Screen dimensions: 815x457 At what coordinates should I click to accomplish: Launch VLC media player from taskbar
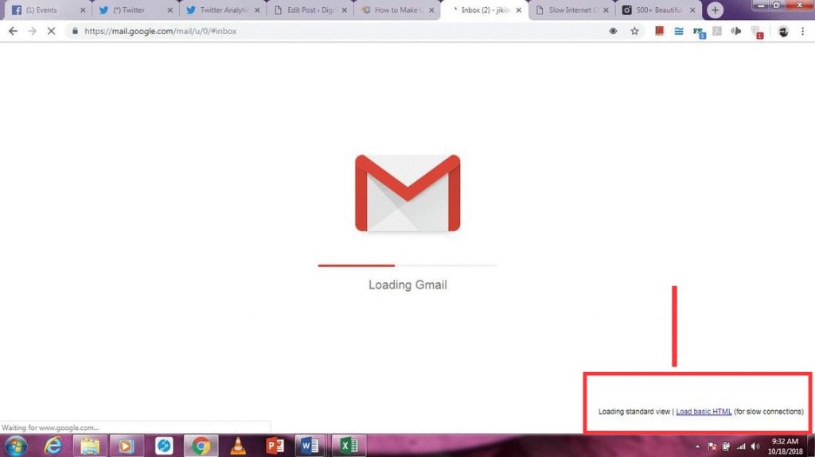click(x=238, y=446)
